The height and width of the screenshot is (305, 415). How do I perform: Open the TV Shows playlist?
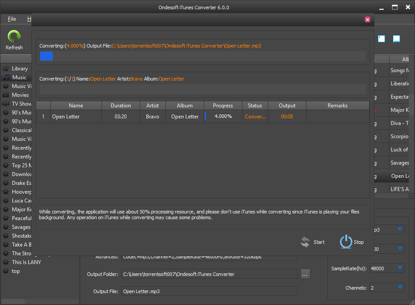[x=22, y=104]
